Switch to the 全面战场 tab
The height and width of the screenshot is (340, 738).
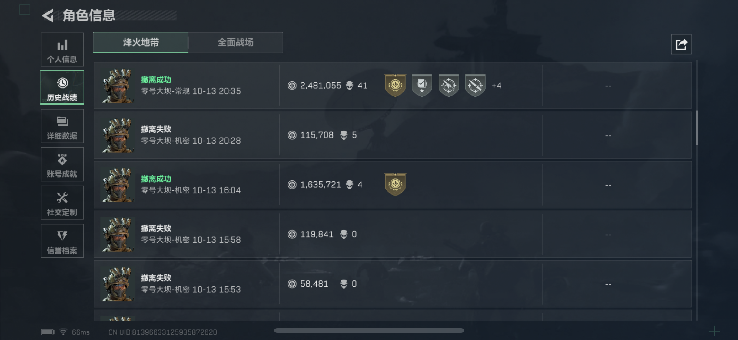(235, 42)
